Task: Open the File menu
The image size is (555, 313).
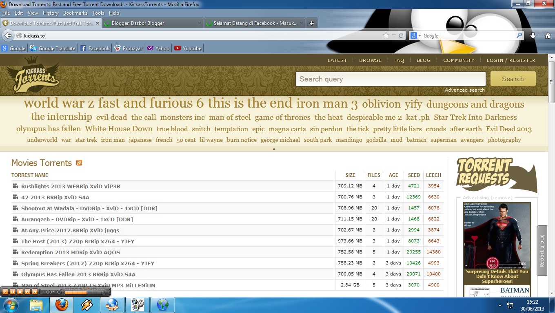Action: point(6,13)
